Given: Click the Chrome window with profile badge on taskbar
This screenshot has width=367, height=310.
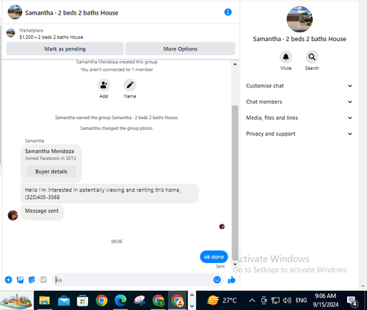Looking at the screenshot, I should (x=178, y=300).
